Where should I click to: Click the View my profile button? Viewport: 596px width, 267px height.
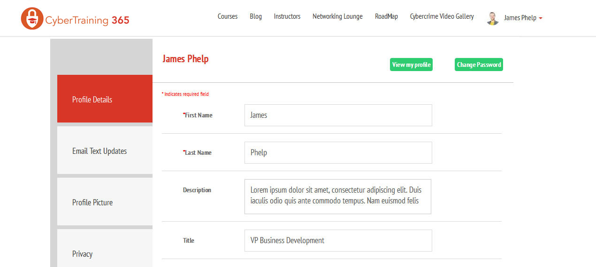(x=411, y=65)
